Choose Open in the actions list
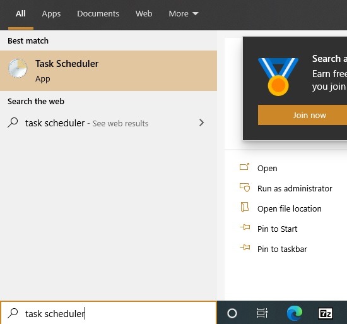This screenshot has width=347, height=324. pos(267,168)
